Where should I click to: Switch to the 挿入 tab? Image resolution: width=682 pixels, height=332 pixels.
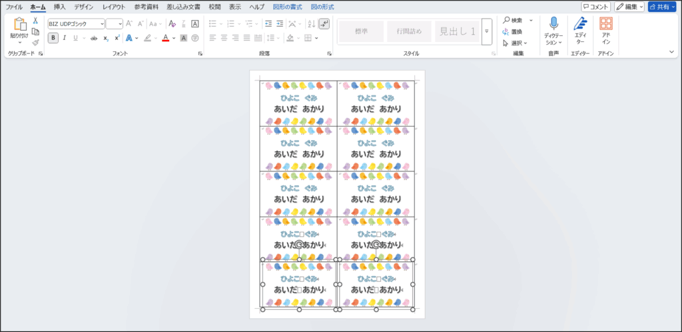coord(60,7)
